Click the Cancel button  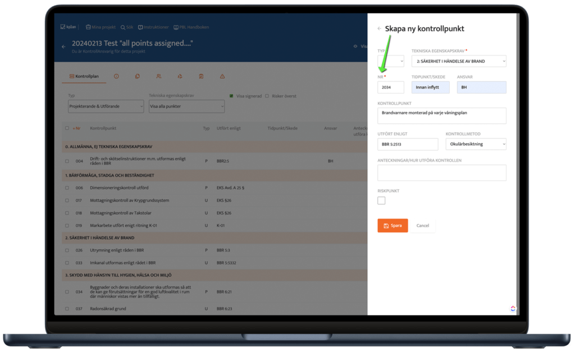422,226
